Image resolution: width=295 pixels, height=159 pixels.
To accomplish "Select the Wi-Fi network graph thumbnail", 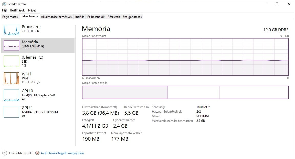I will (12, 78).
